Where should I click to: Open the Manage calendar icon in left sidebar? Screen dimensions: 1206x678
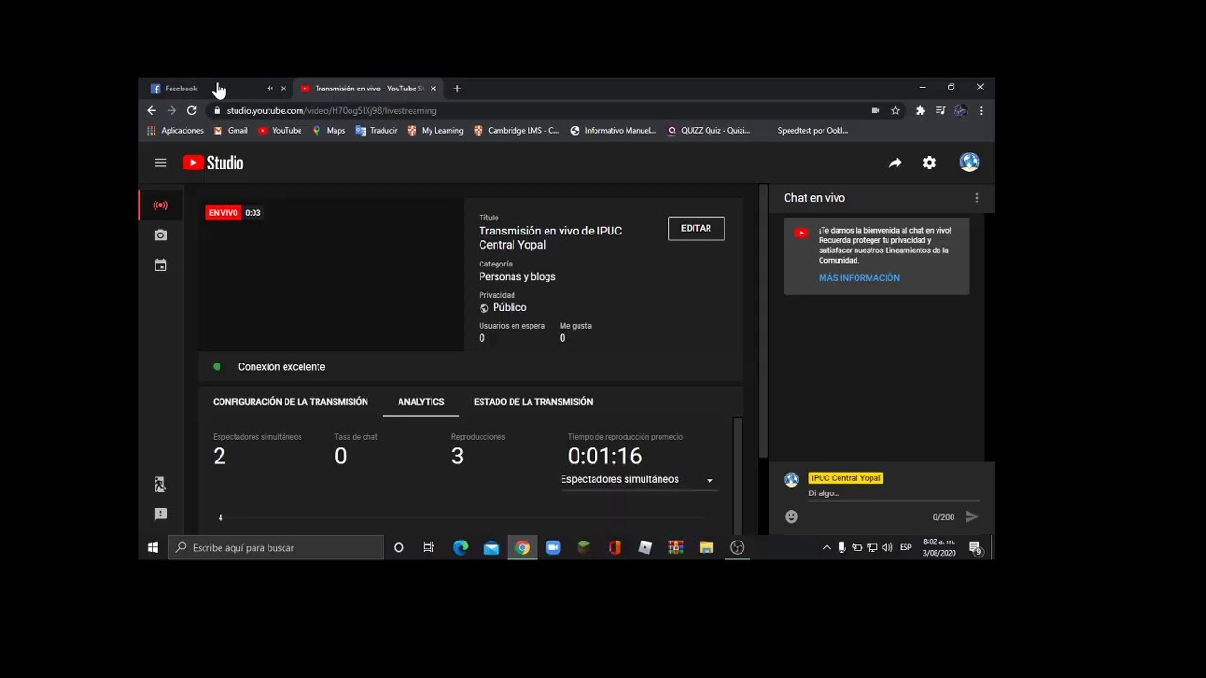tap(160, 266)
